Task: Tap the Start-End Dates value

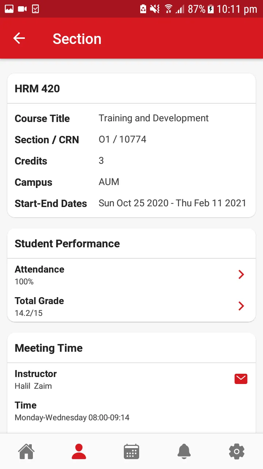Action: click(x=172, y=203)
